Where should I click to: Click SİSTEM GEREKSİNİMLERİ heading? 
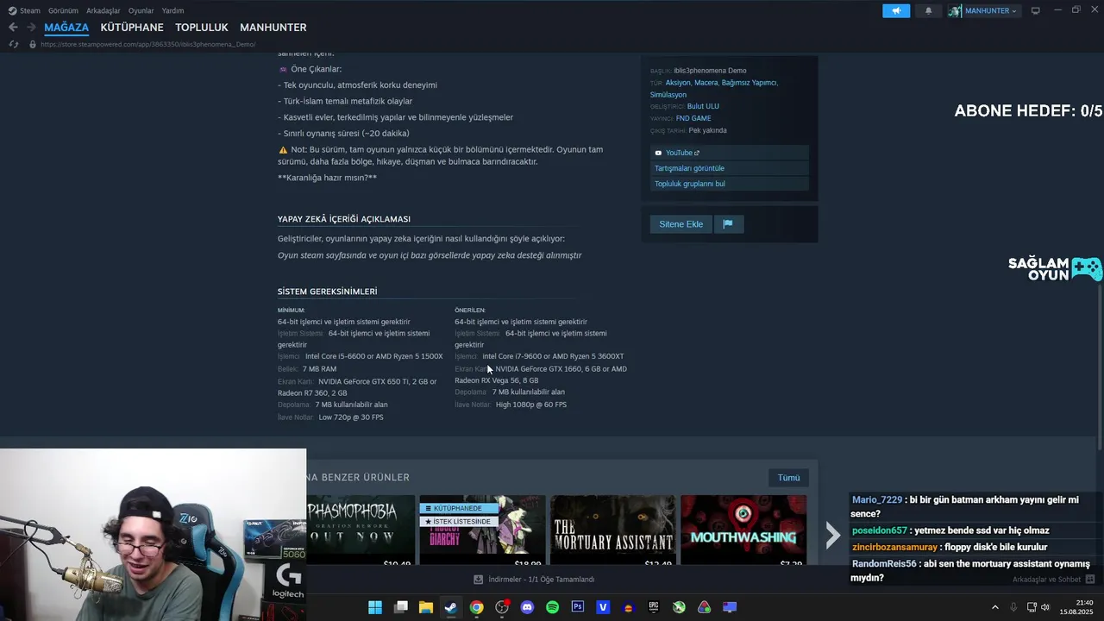(x=327, y=292)
